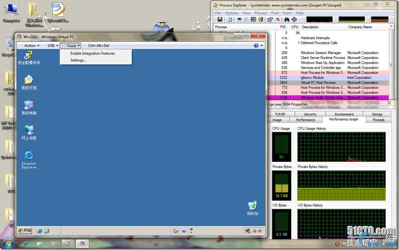Click the Ctrl+Alt+Del button
The height and width of the screenshot is (250, 399).
tap(99, 46)
